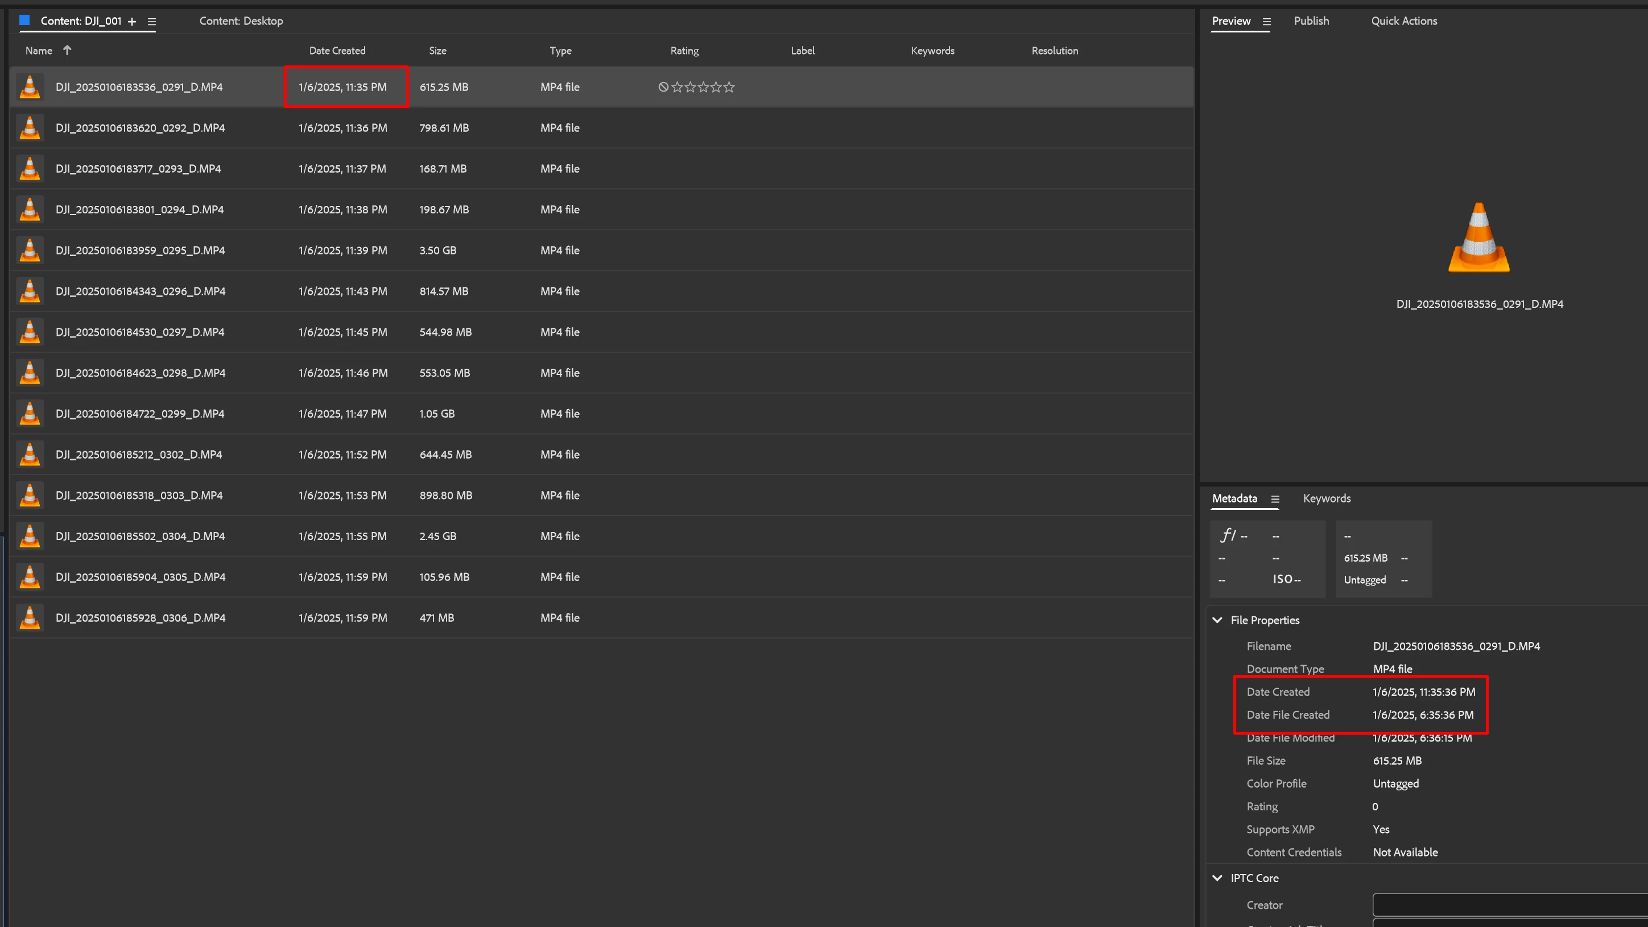Viewport: 1648px width, 927px height.
Task: Collapse the File Properties section
Action: pos(1217,620)
